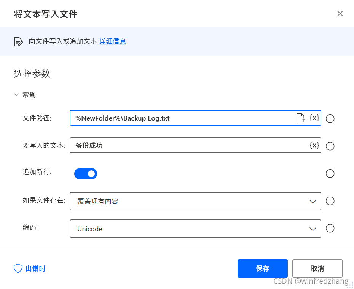Open the 如果文件存在 dropdown
The width and height of the screenshot is (354, 289).
coord(195,201)
